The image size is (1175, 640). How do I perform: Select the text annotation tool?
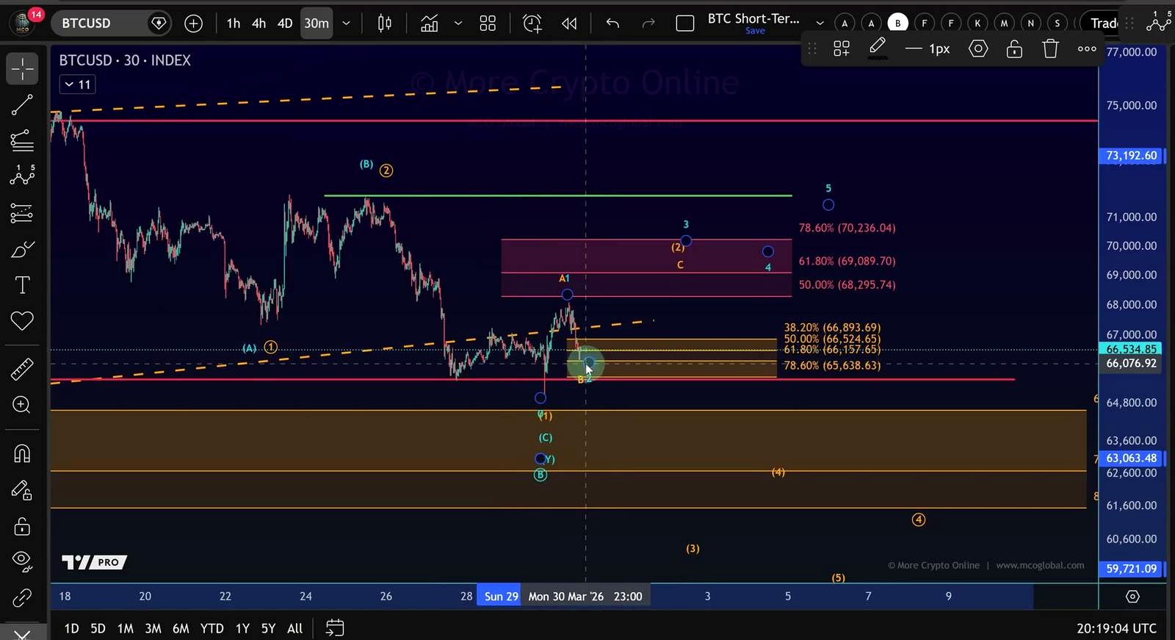click(x=22, y=285)
